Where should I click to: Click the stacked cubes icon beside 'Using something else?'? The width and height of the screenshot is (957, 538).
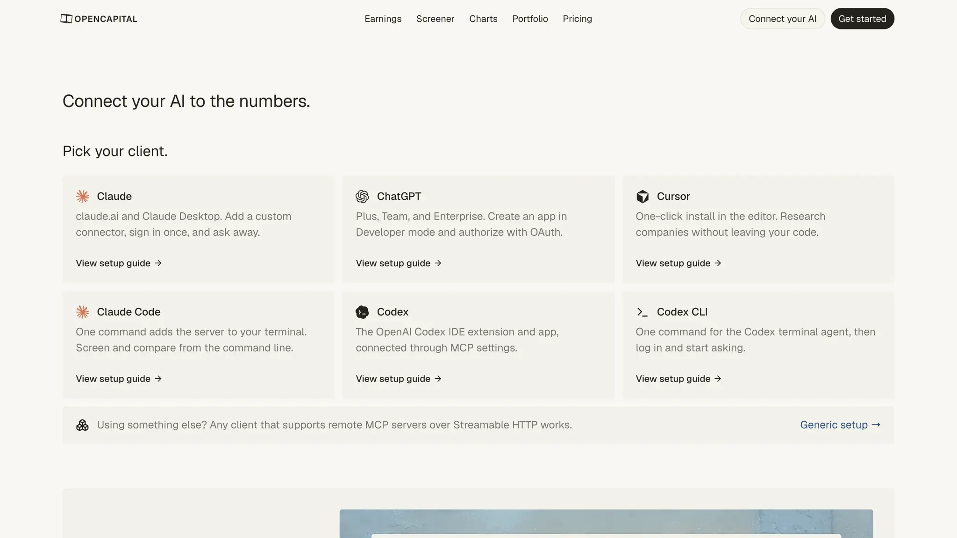[x=82, y=425]
